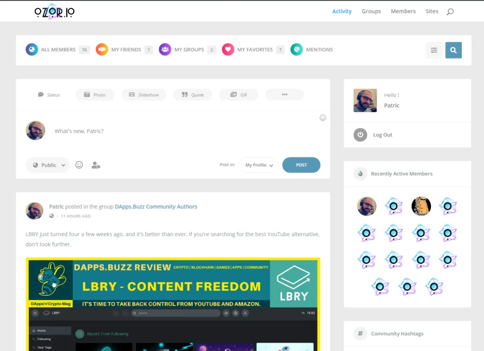This screenshot has height=351, width=484.
Task: Show more post types with the ellipsis button
Action: point(285,94)
